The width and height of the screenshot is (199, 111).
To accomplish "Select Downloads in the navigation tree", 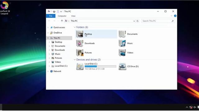I will click(x=60, y=50).
